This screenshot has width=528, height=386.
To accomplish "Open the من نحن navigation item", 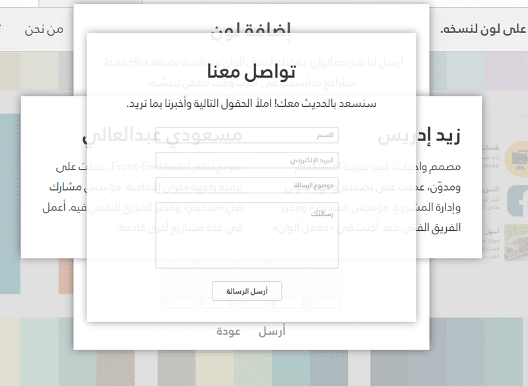I will point(44,30).
